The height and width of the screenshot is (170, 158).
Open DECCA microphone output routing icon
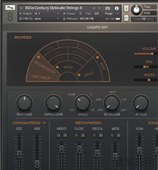pos(101,135)
